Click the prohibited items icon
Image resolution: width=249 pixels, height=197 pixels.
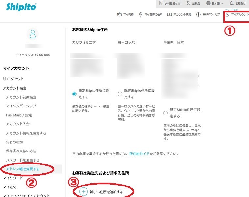(x=188, y=3)
